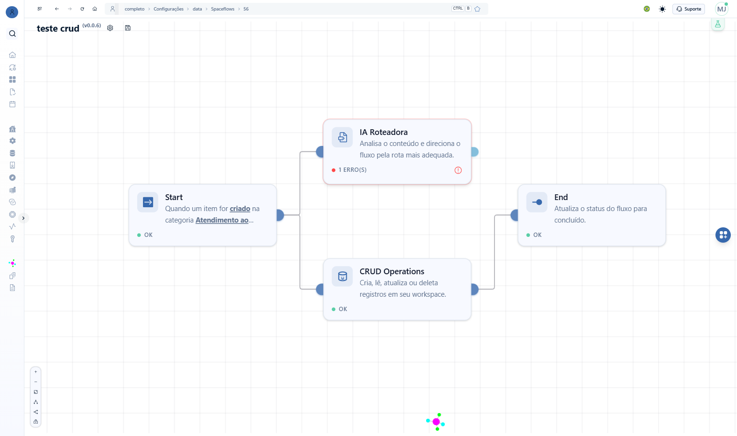Click the error alert icon on IA Roteadora
737x436 pixels.
[458, 170]
